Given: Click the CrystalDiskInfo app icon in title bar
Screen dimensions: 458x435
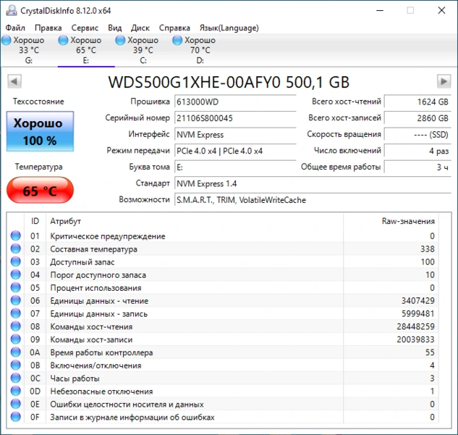Looking at the screenshot, I should pos(9,10).
